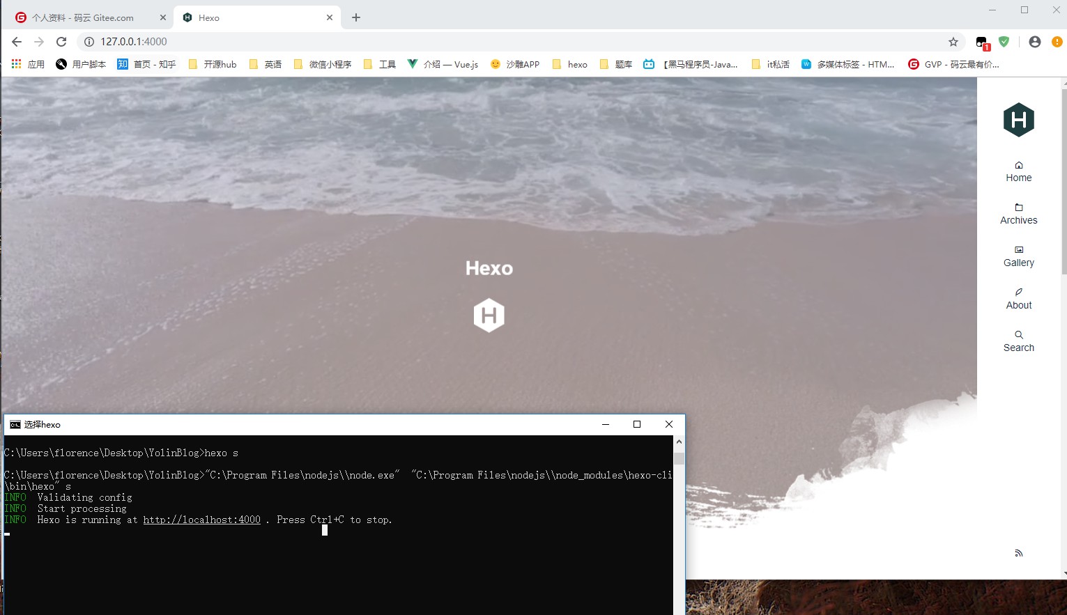Bookmark this page with the star icon
The width and height of the screenshot is (1067, 615).
tap(953, 42)
